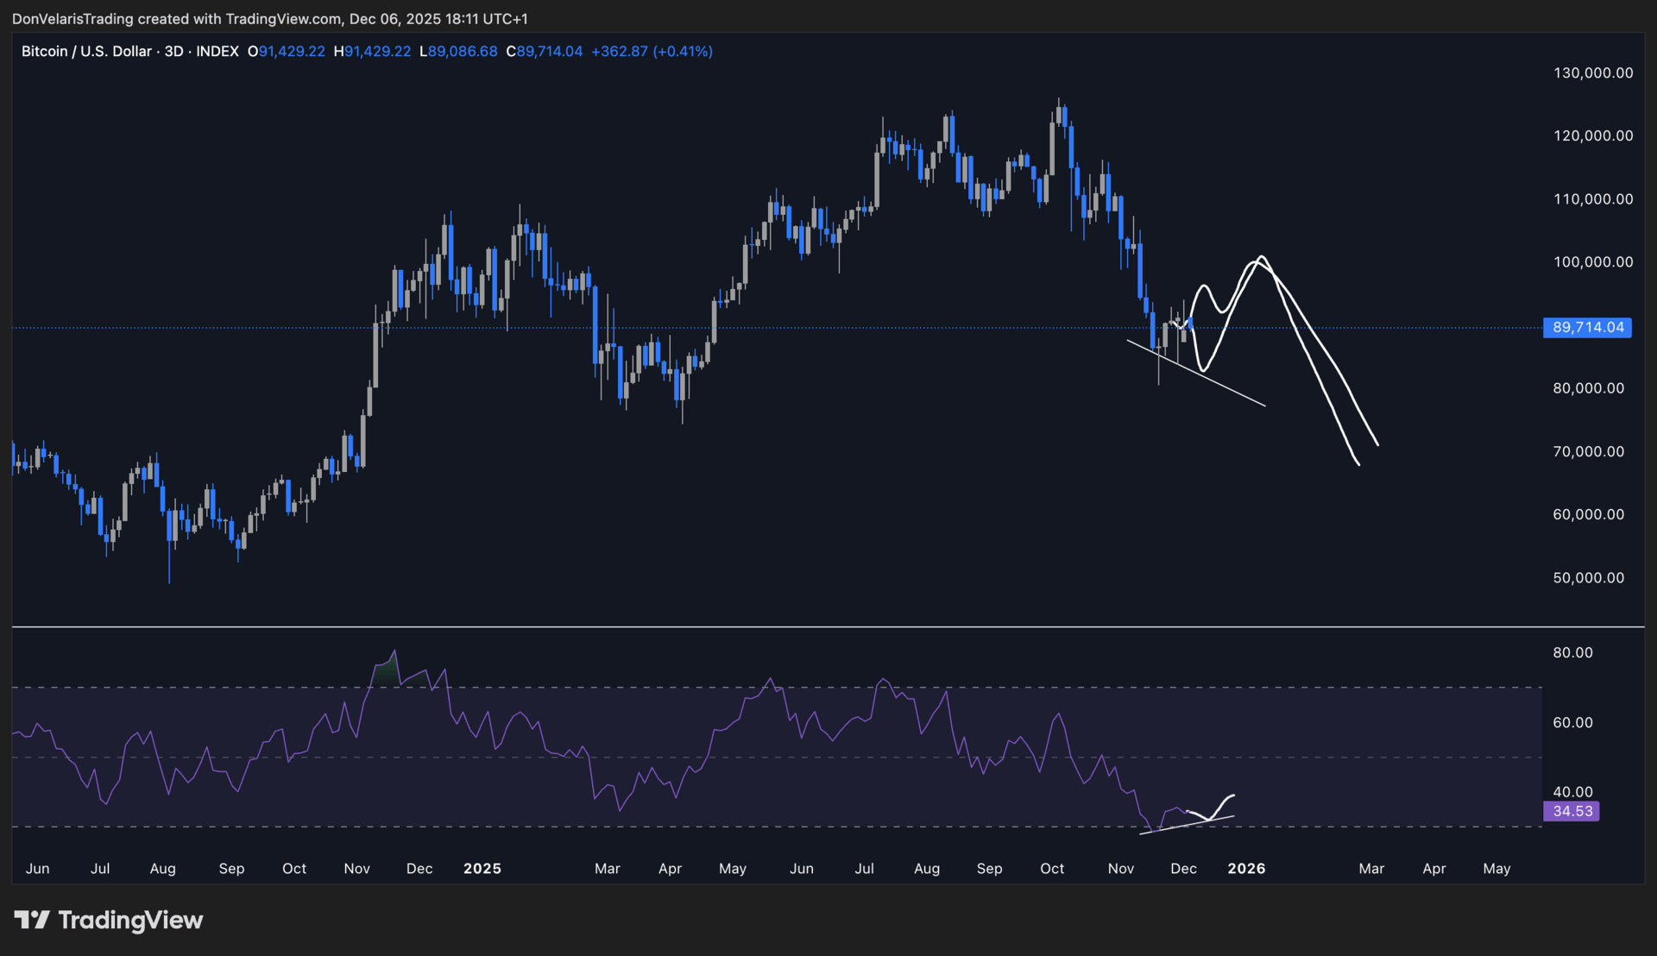Image resolution: width=1657 pixels, height=956 pixels.
Task: Click the Bitcoin / U.S. Dollar symbol title
Action: 86,52
